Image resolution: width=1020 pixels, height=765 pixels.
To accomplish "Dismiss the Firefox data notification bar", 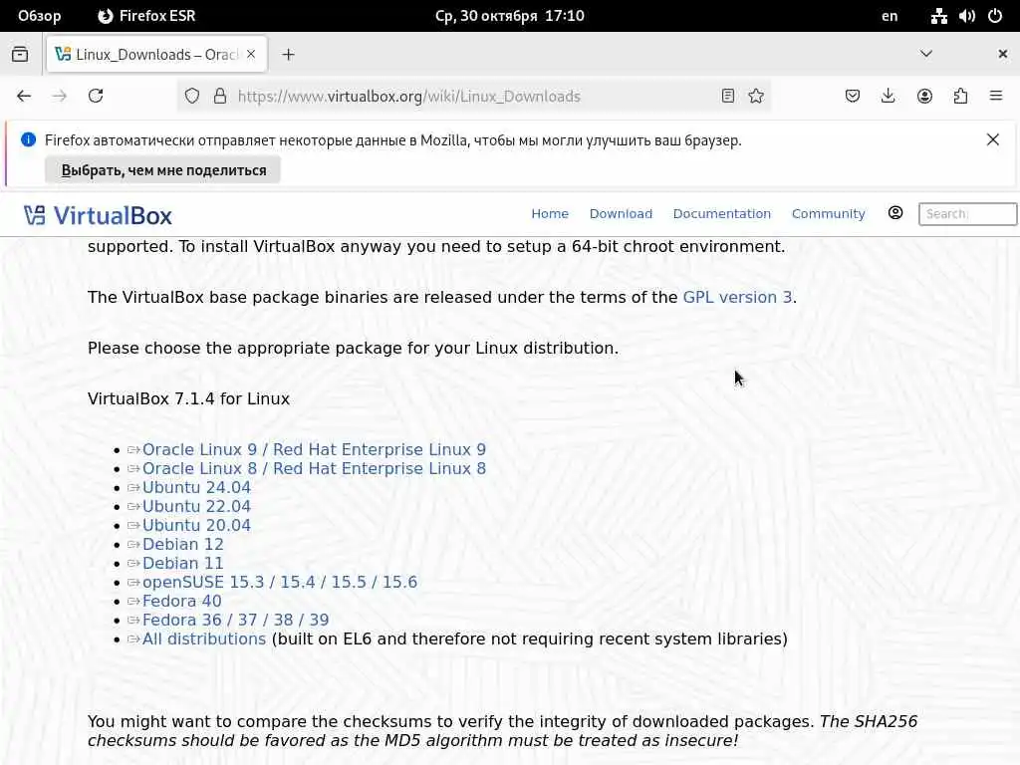I will (993, 139).
